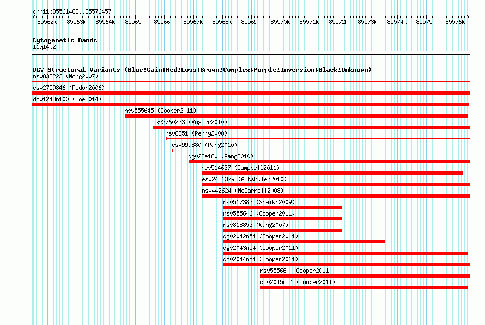Click the red bar below nsv442624
Screen dimensions: 485x325
[x=336, y=196]
